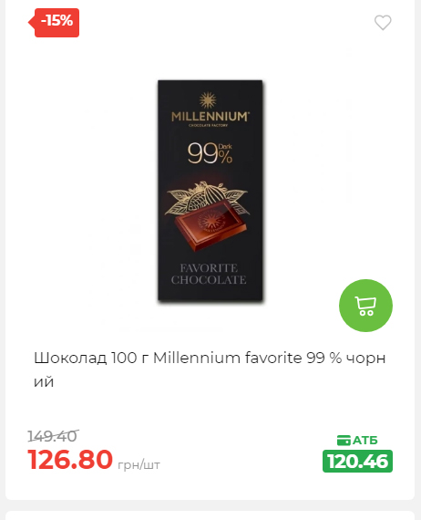Click the golden star emblem above MILLENNIUM
This screenshot has width=421, height=520.
tap(208, 100)
